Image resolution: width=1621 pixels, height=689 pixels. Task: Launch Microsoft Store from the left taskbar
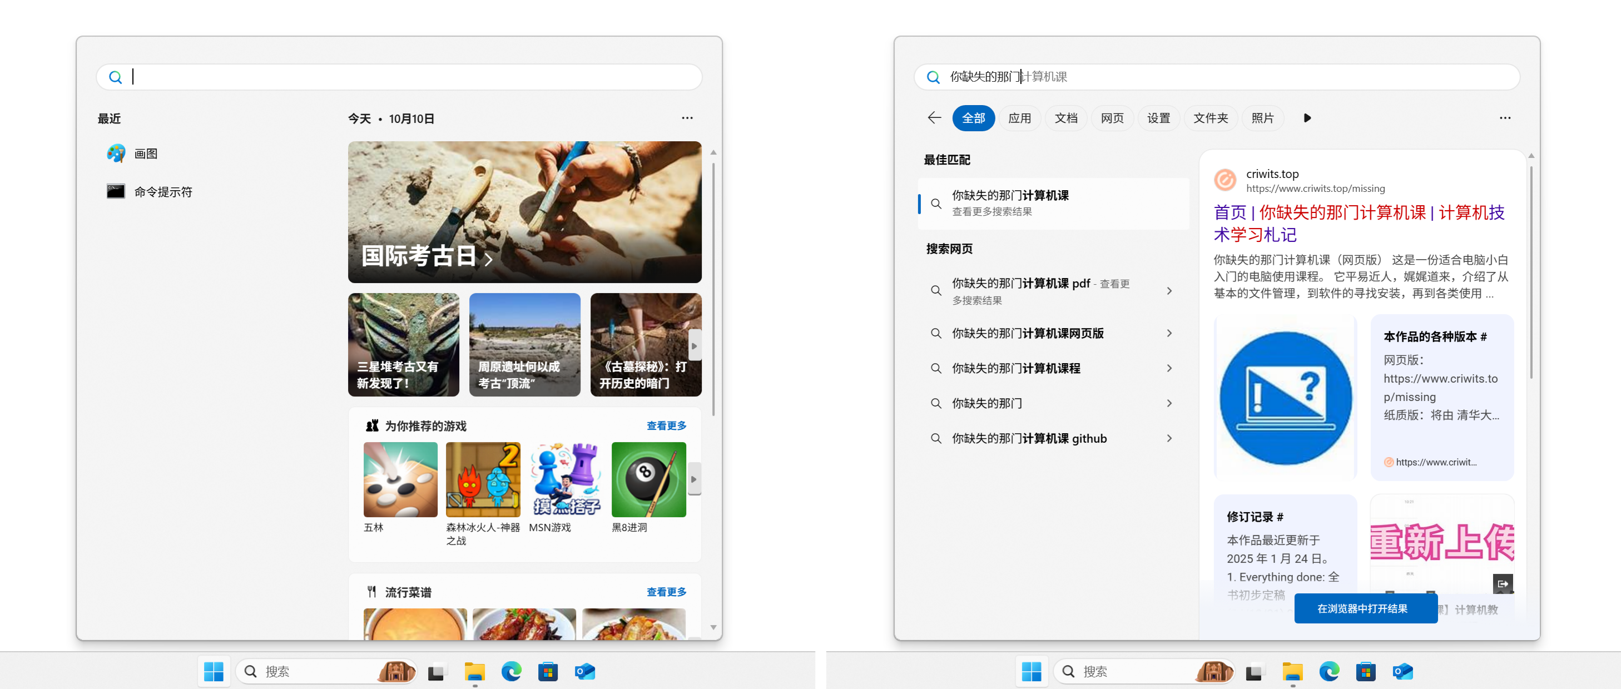tap(547, 672)
